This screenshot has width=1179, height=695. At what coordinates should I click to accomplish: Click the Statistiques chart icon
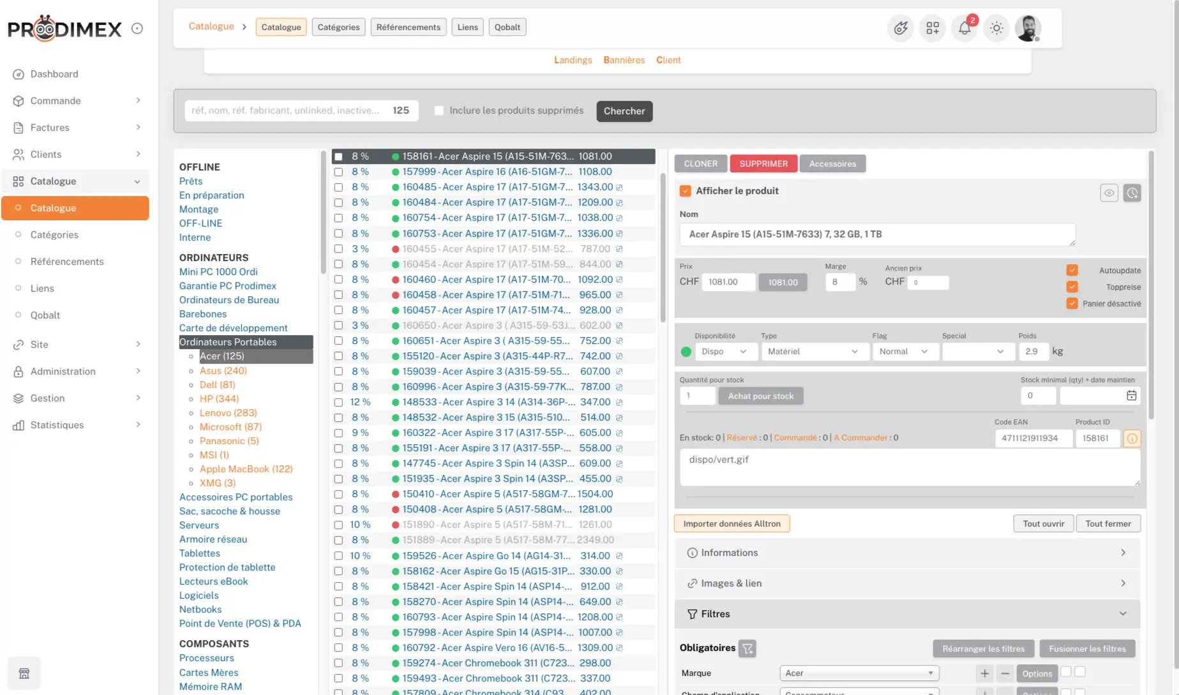[19, 425]
